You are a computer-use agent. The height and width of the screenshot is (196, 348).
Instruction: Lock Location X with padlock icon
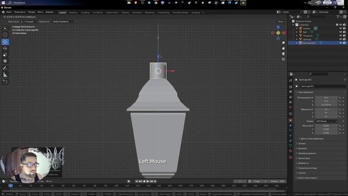point(340,97)
